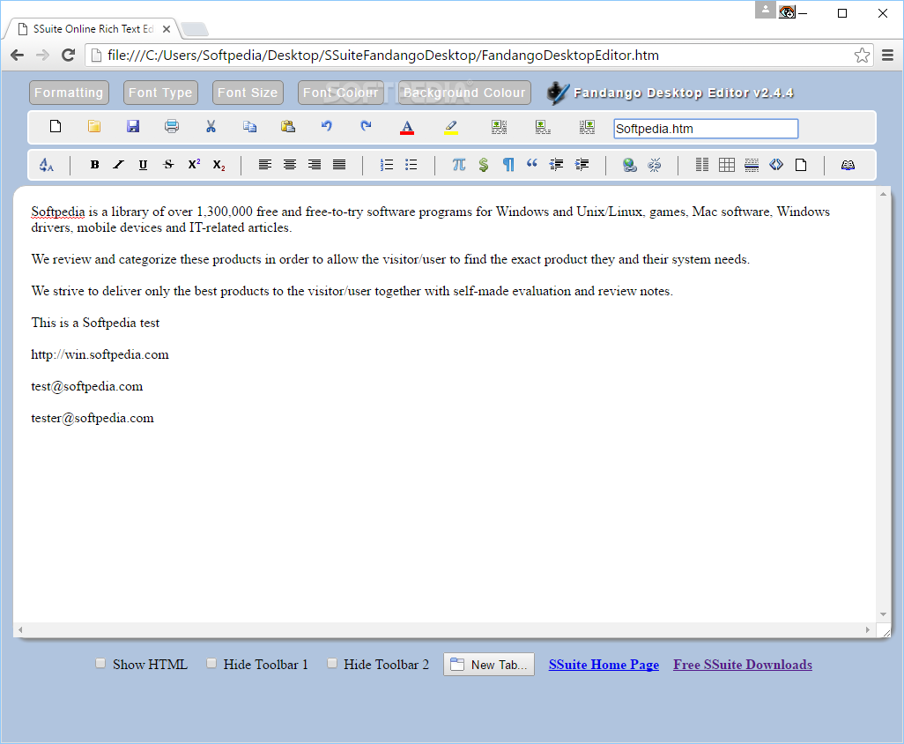Open the Font Colour dropdown
This screenshot has width=904, height=744.
click(341, 93)
